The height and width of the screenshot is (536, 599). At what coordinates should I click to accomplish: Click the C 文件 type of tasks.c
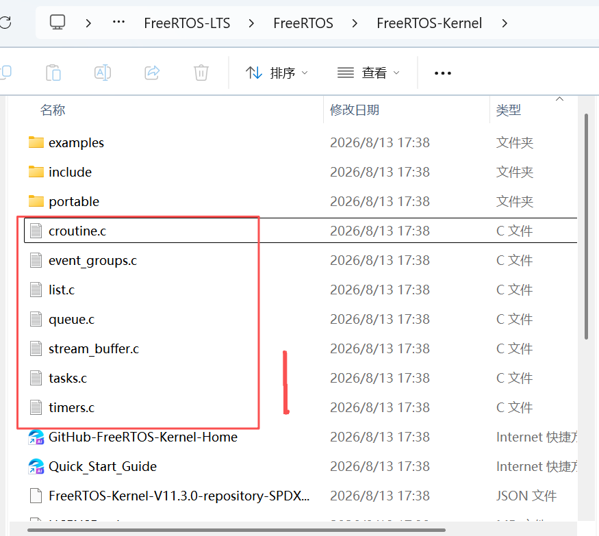click(x=514, y=378)
